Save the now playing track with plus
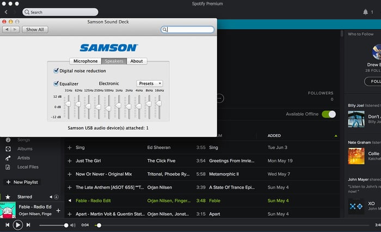Image resolution: width=381 pixels, height=232 pixels. tap(58, 210)
